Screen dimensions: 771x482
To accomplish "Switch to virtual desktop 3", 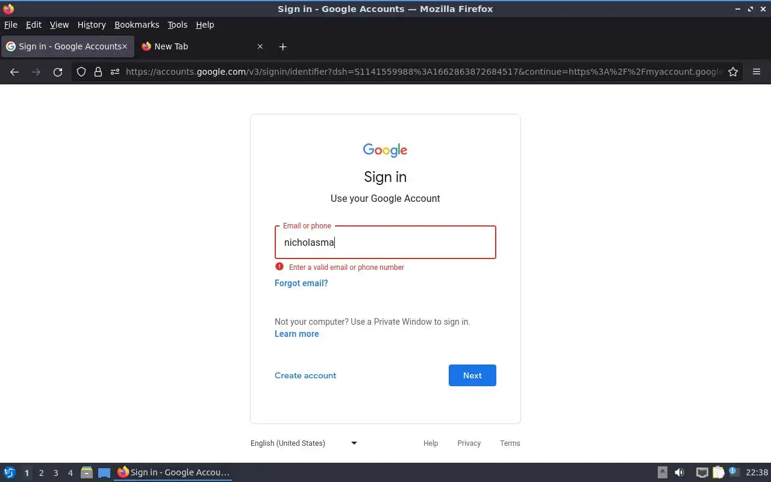I will pyautogui.click(x=55, y=473).
